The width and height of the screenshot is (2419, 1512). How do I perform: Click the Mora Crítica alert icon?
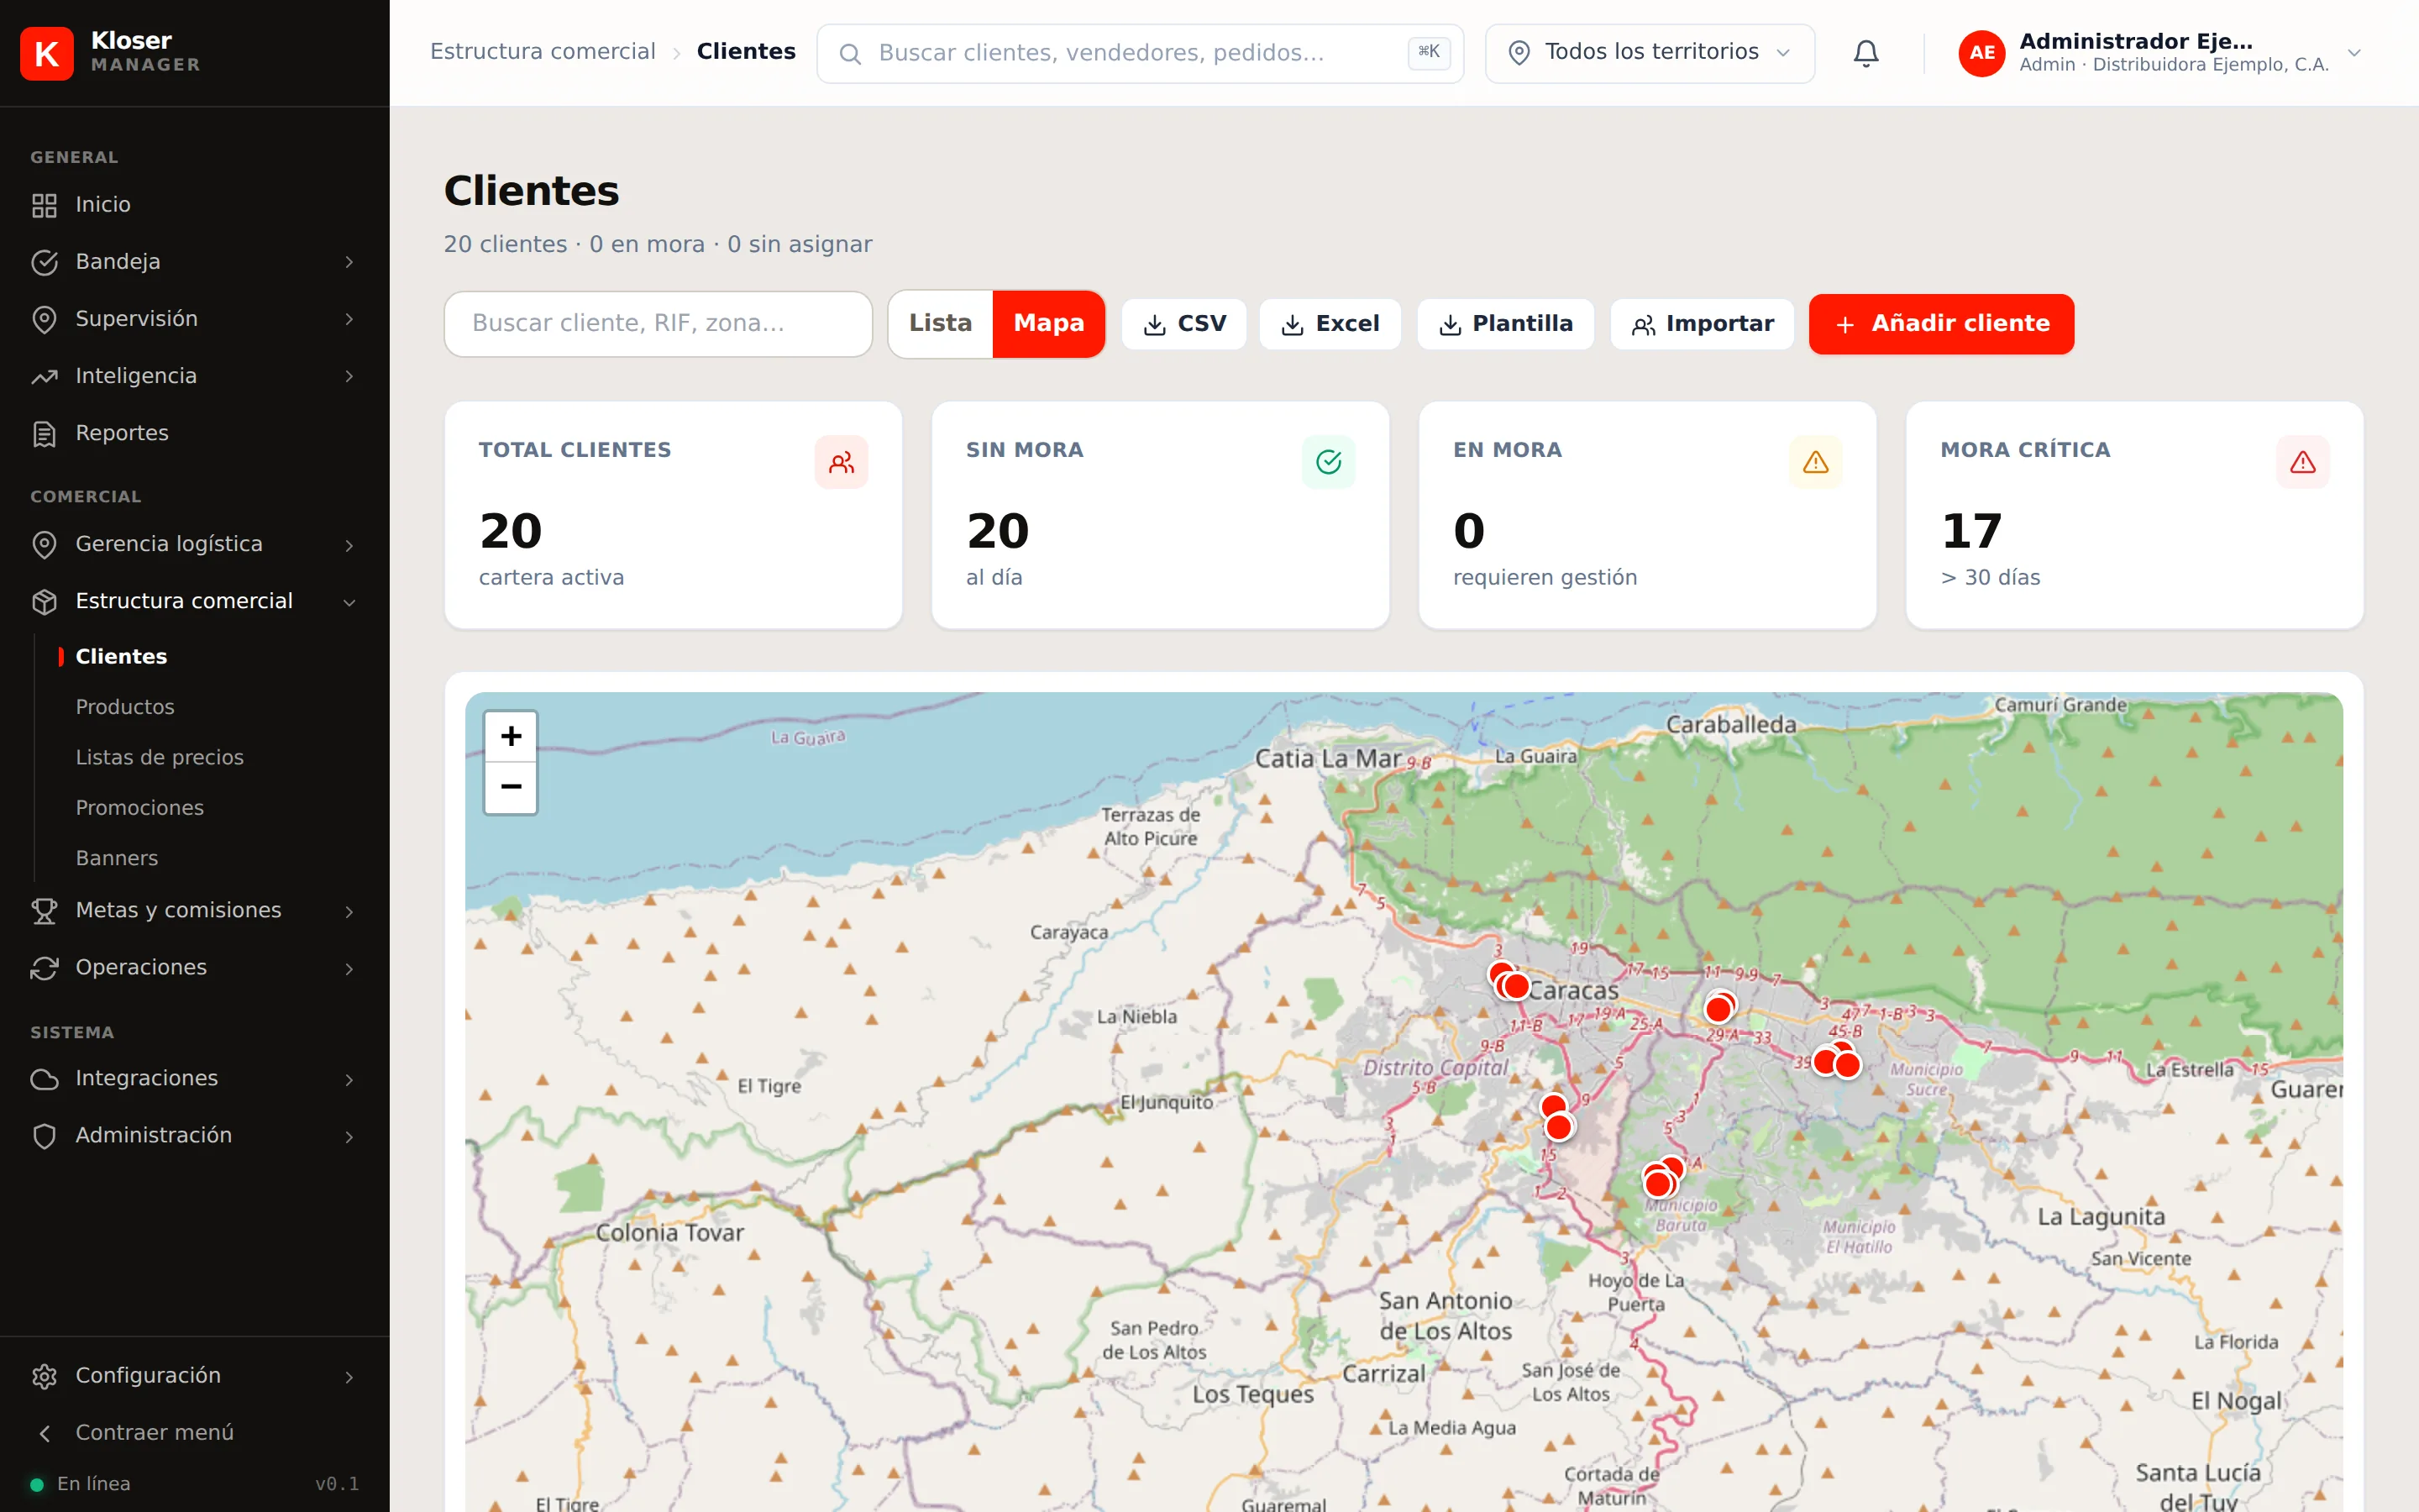pos(2303,462)
